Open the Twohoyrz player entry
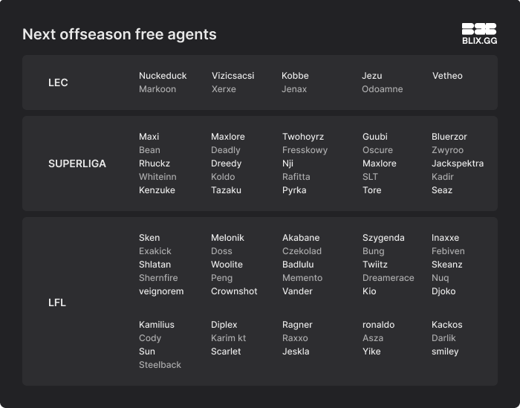 303,137
